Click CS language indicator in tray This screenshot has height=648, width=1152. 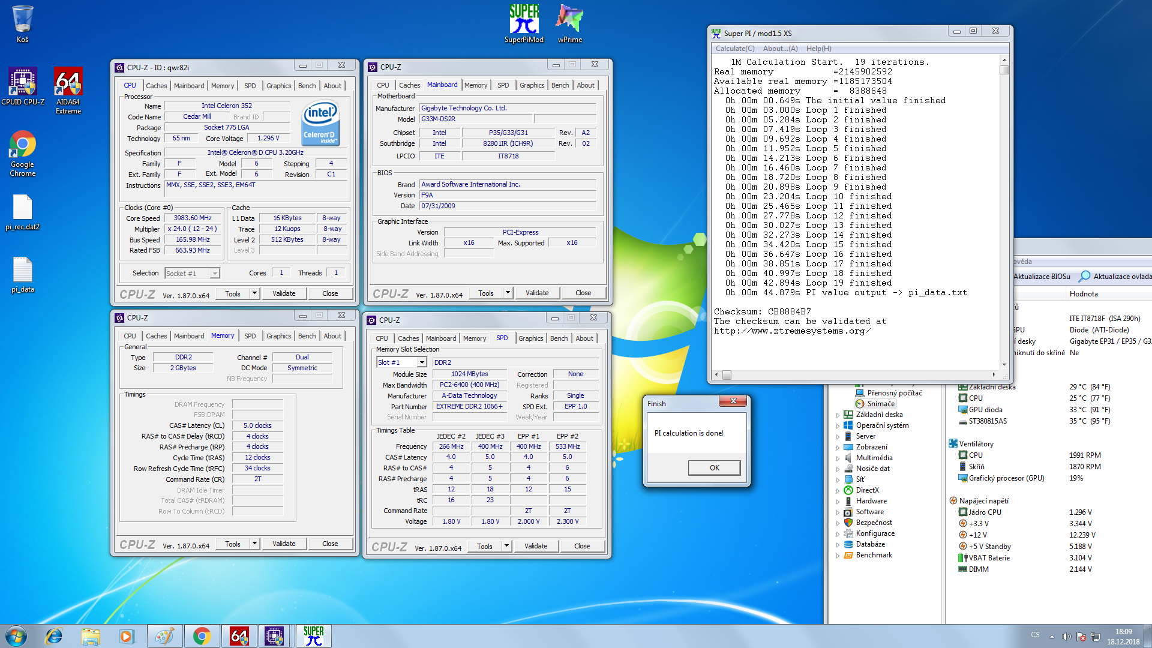coord(1035,635)
